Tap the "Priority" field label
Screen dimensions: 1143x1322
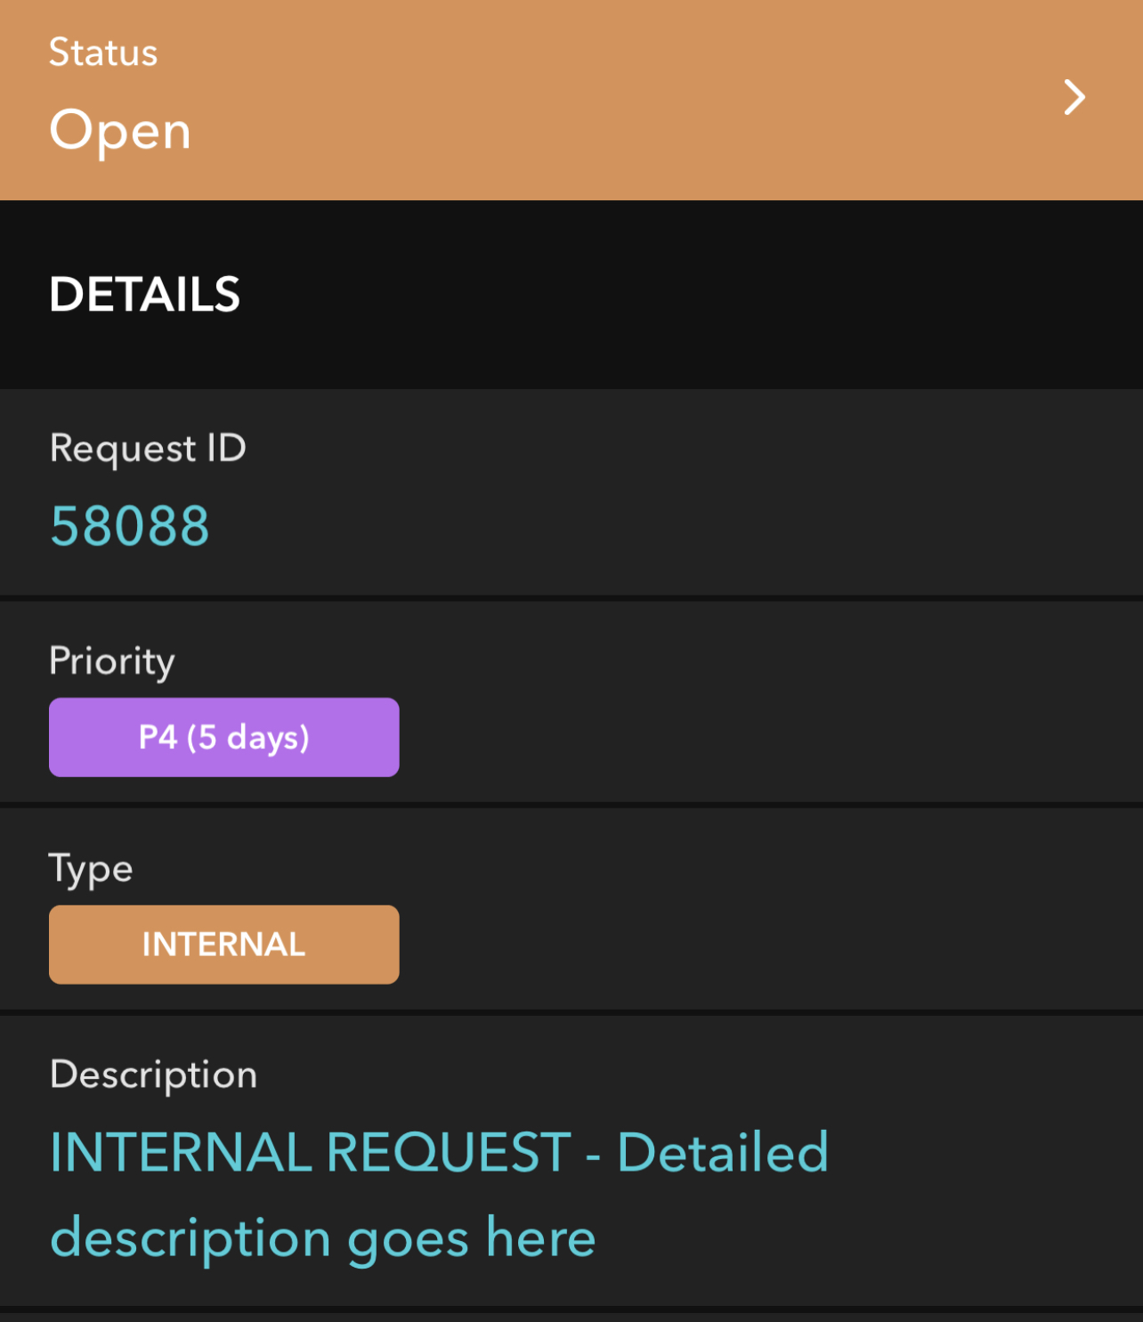coord(112,661)
